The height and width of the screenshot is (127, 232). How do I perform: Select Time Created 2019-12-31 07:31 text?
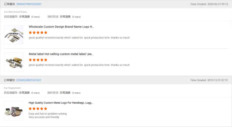coord(209,80)
